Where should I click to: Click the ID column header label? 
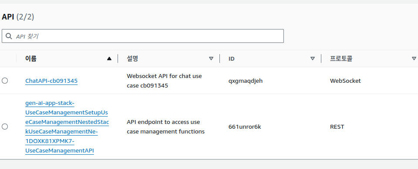coord(231,58)
